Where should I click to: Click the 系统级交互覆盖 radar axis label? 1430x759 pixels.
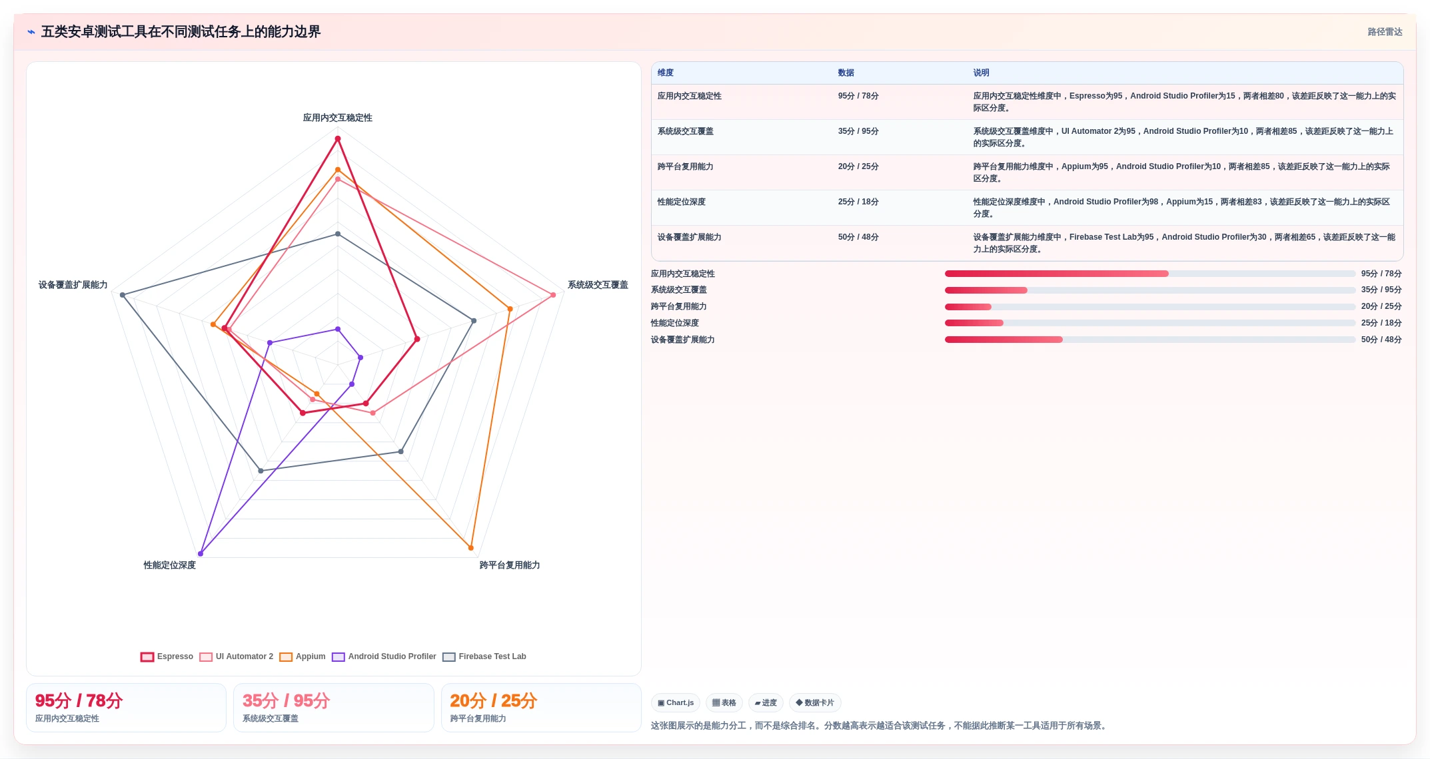coord(598,285)
